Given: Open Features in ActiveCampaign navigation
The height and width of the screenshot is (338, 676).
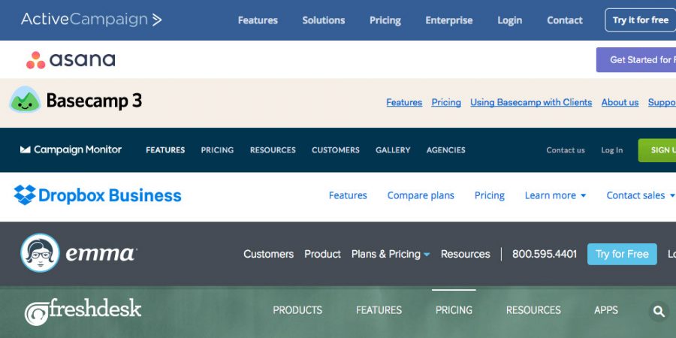Looking at the screenshot, I should coord(258,20).
